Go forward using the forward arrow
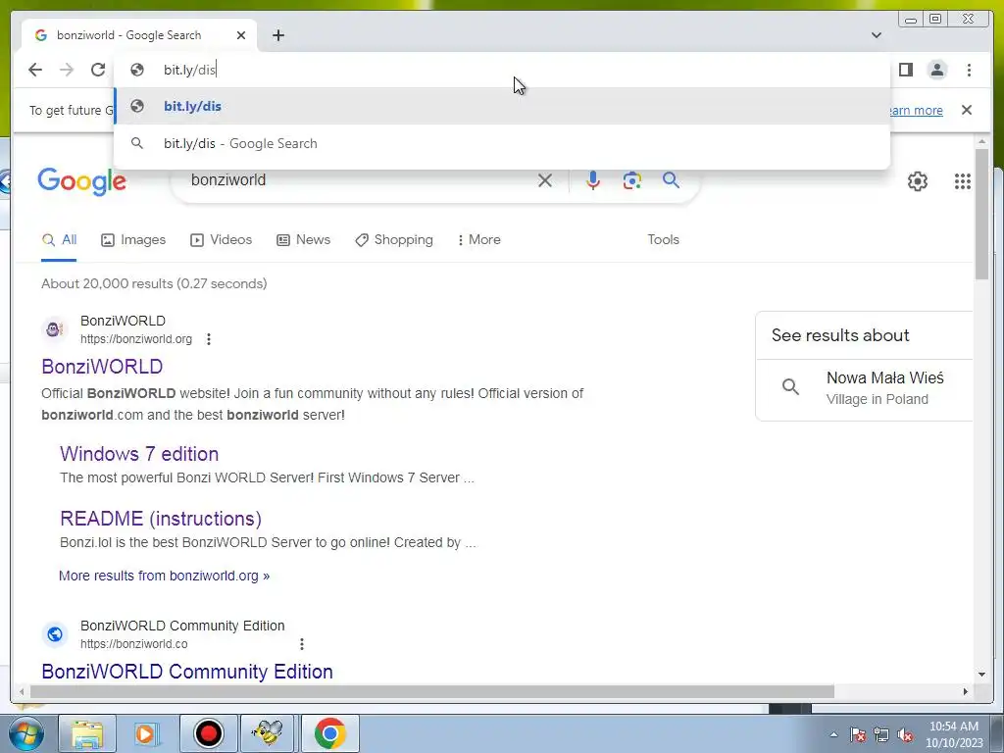The height and width of the screenshot is (753, 1004). click(67, 70)
